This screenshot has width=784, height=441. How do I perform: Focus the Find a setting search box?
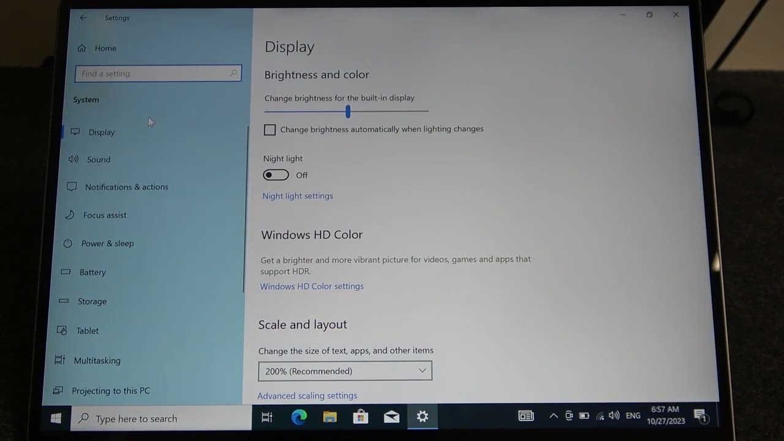click(158, 73)
